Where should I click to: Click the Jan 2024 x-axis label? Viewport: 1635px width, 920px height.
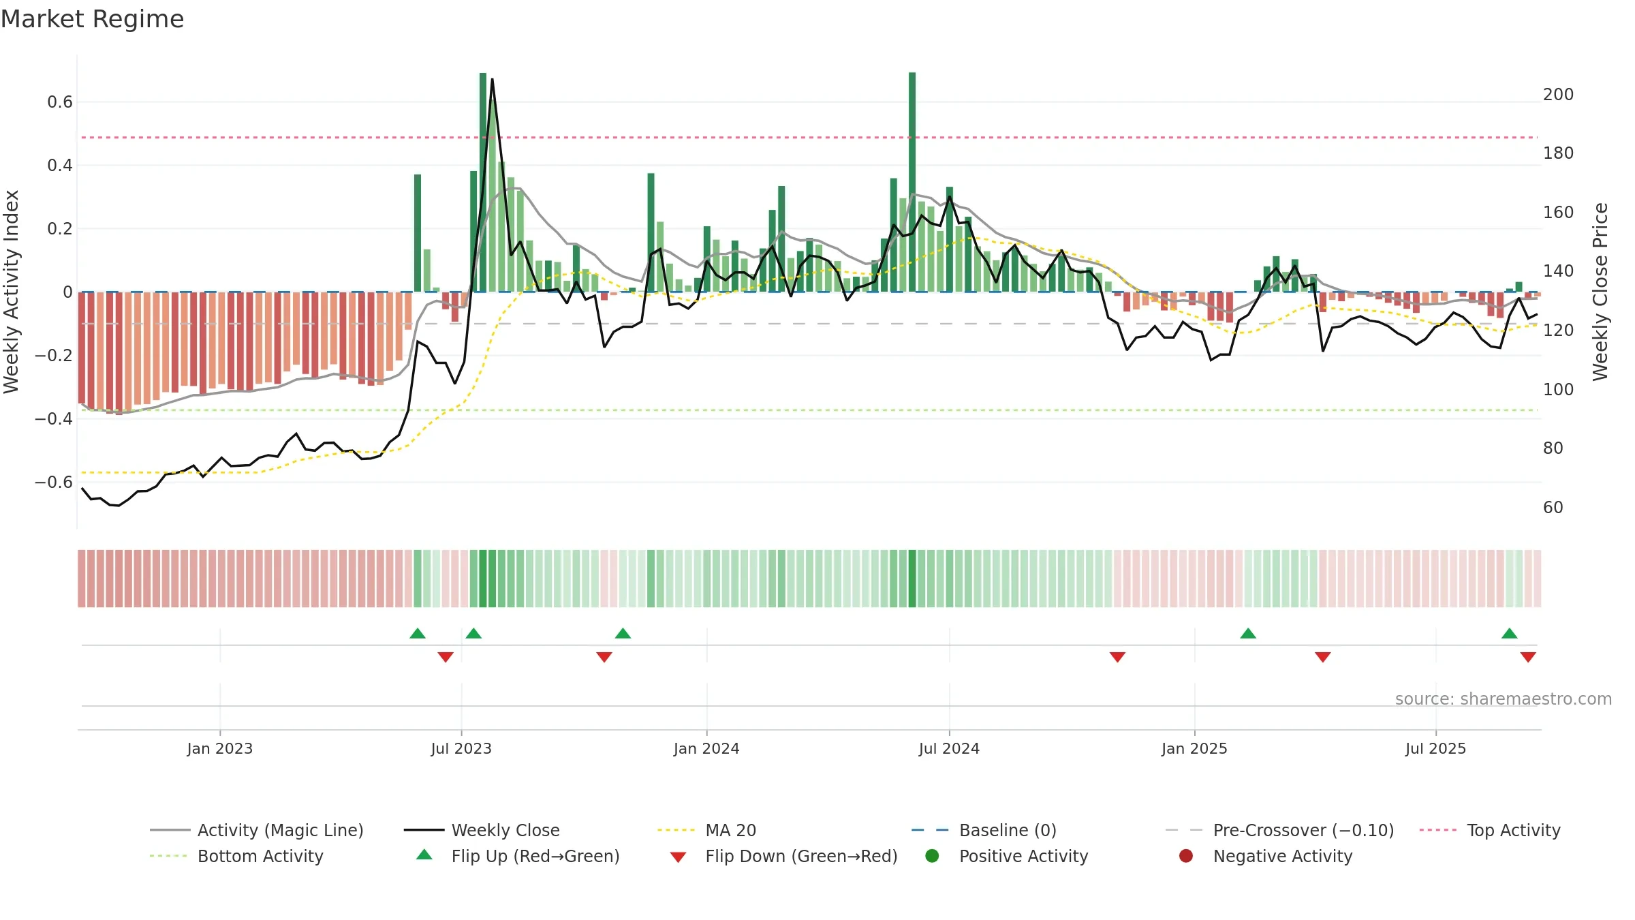[706, 748]
